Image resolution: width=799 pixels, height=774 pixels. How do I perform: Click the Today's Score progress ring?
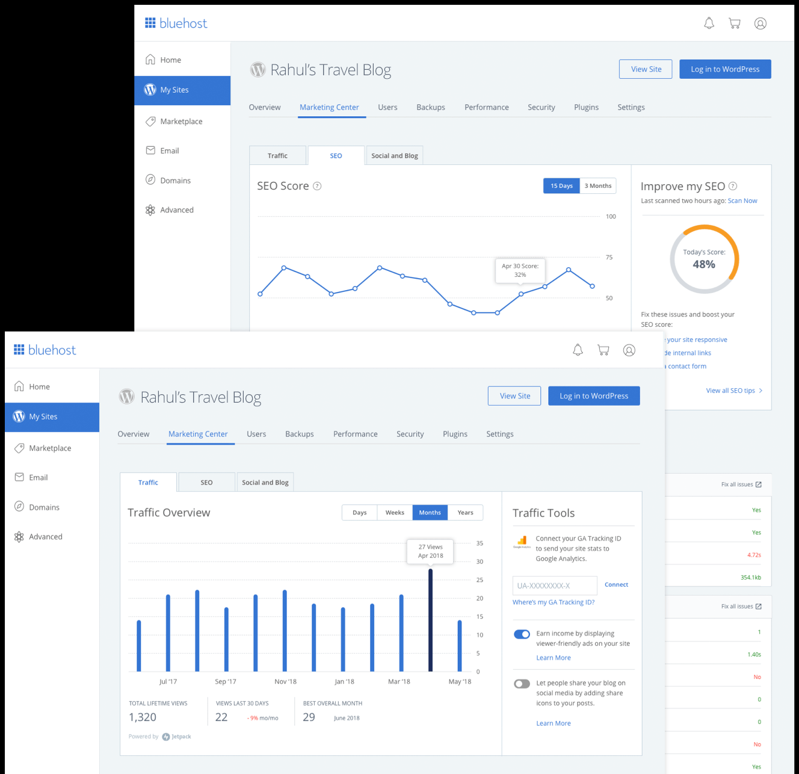tap(704, 259)
